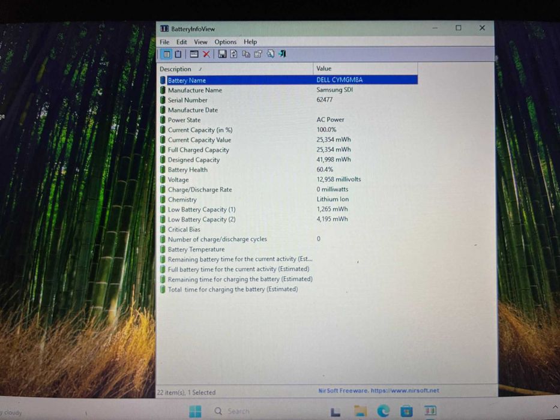This screenshot has height=420, width=560.
Task: Open the File menu
Action: tap(164, 42)
